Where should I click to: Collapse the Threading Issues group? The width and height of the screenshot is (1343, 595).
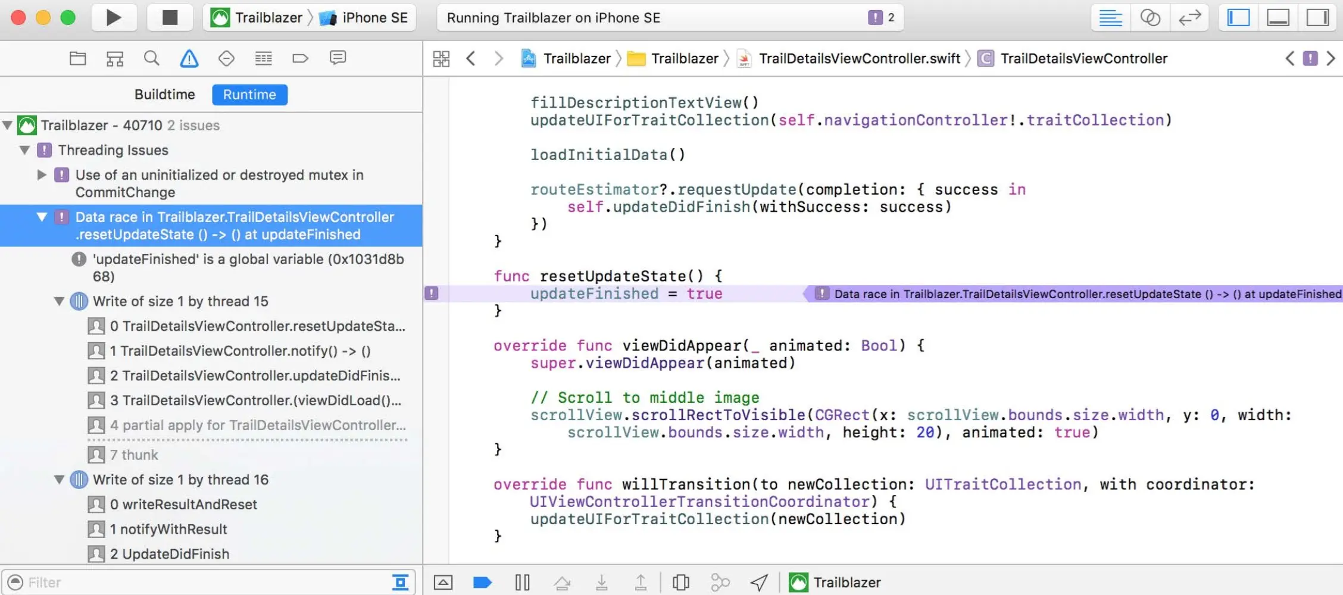25,151
